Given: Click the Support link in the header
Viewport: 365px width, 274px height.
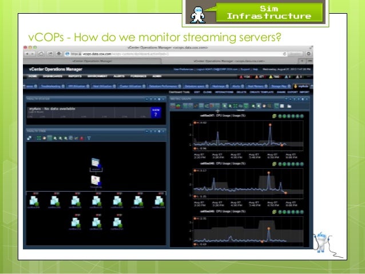Looking at the screenshot, I should point(245,69).
